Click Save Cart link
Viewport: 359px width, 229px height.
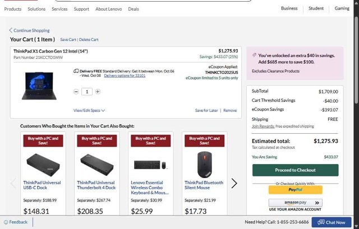[x=68, y=40]
